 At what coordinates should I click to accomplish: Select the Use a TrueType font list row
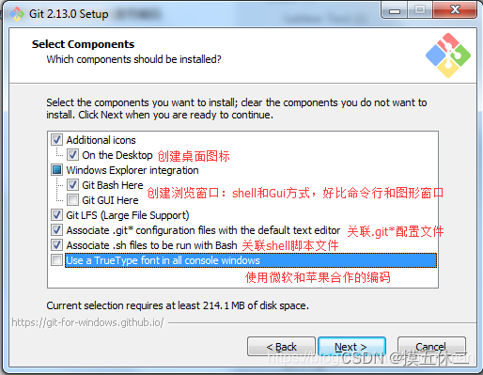click(x=251, y=260)
